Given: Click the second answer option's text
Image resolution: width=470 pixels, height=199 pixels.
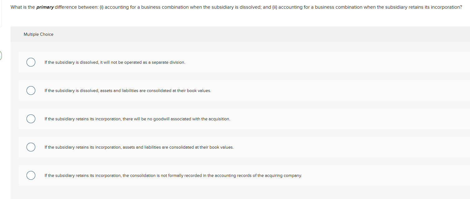Looking at the screenshot, I should pyautogui.click(x=128, y=90).
